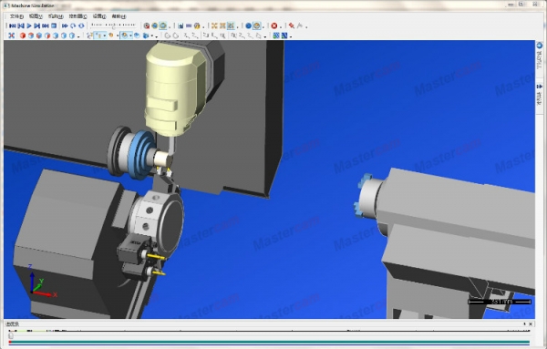Click the blue globe simulation mode icon
The height and width of the screenshot is (349, 547).
(155, 26)
